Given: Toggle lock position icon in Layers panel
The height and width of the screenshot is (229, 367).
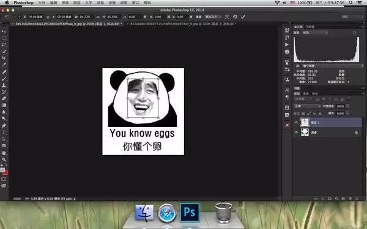Looking at the screenshot, I should (x=314, y=114).
